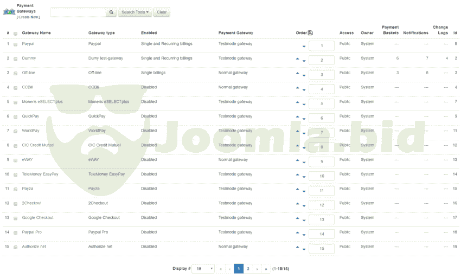Move Authorize.net gateway up with arrow
This screenshot has width=461, height=279.
pyautogui.click(x=298, y=247)
